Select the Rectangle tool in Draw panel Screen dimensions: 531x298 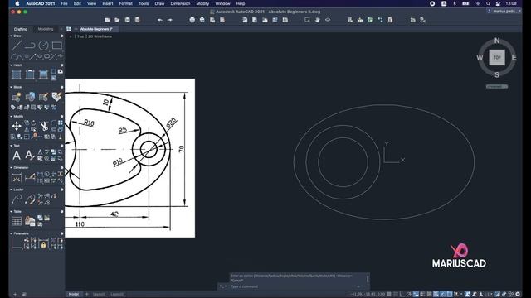(x=57, y=46)
